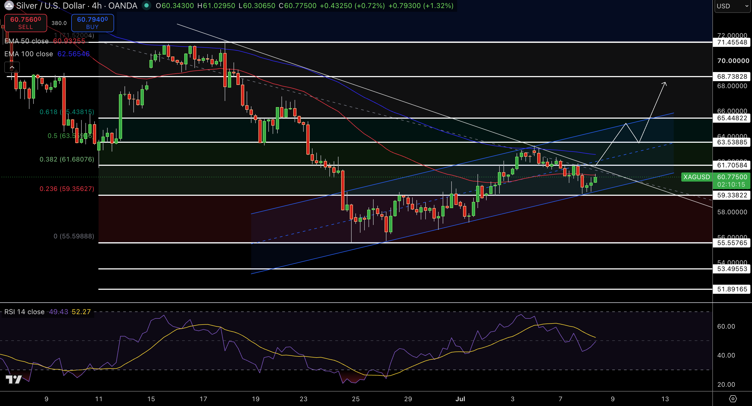
Task: Click the SELL 60.75600 button
Action: click(x=26, y=23)
